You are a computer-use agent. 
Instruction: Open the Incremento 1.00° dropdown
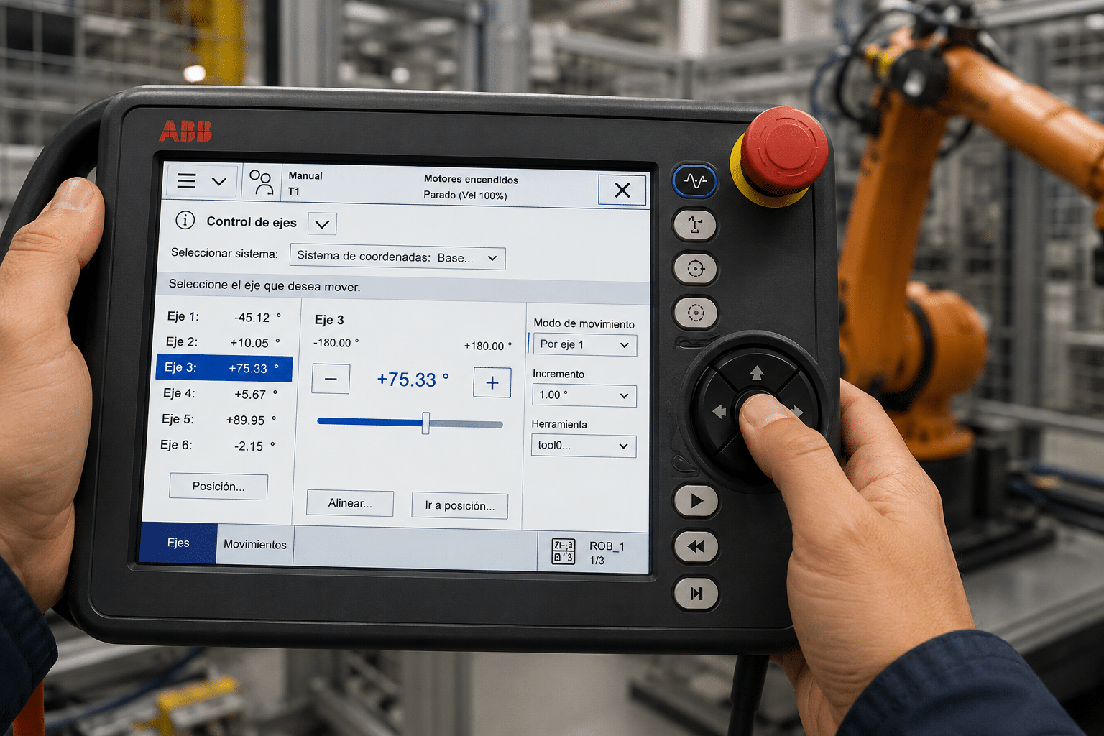(x=584, y=395)
